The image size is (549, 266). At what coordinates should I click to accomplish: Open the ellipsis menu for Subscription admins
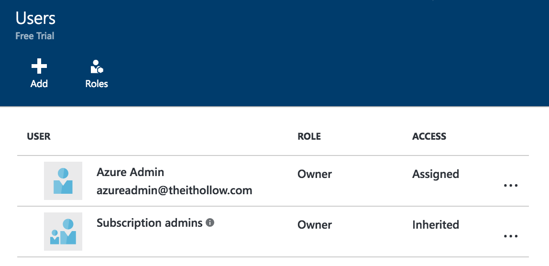click(511, 236)
